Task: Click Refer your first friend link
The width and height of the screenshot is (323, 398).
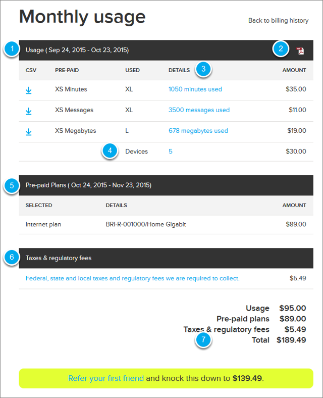Action: click(105, 378)
